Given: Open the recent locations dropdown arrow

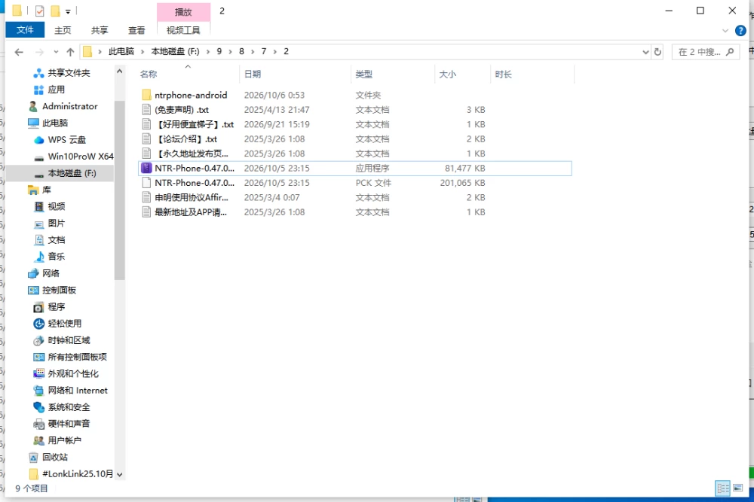Looking at the screenshot, I should click(x=56, y=52).
